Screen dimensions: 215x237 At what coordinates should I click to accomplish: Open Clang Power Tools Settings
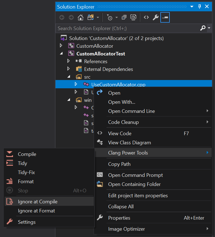click(49, 222)
